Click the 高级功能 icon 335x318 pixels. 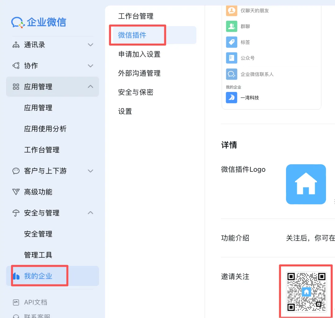[16, 192]
